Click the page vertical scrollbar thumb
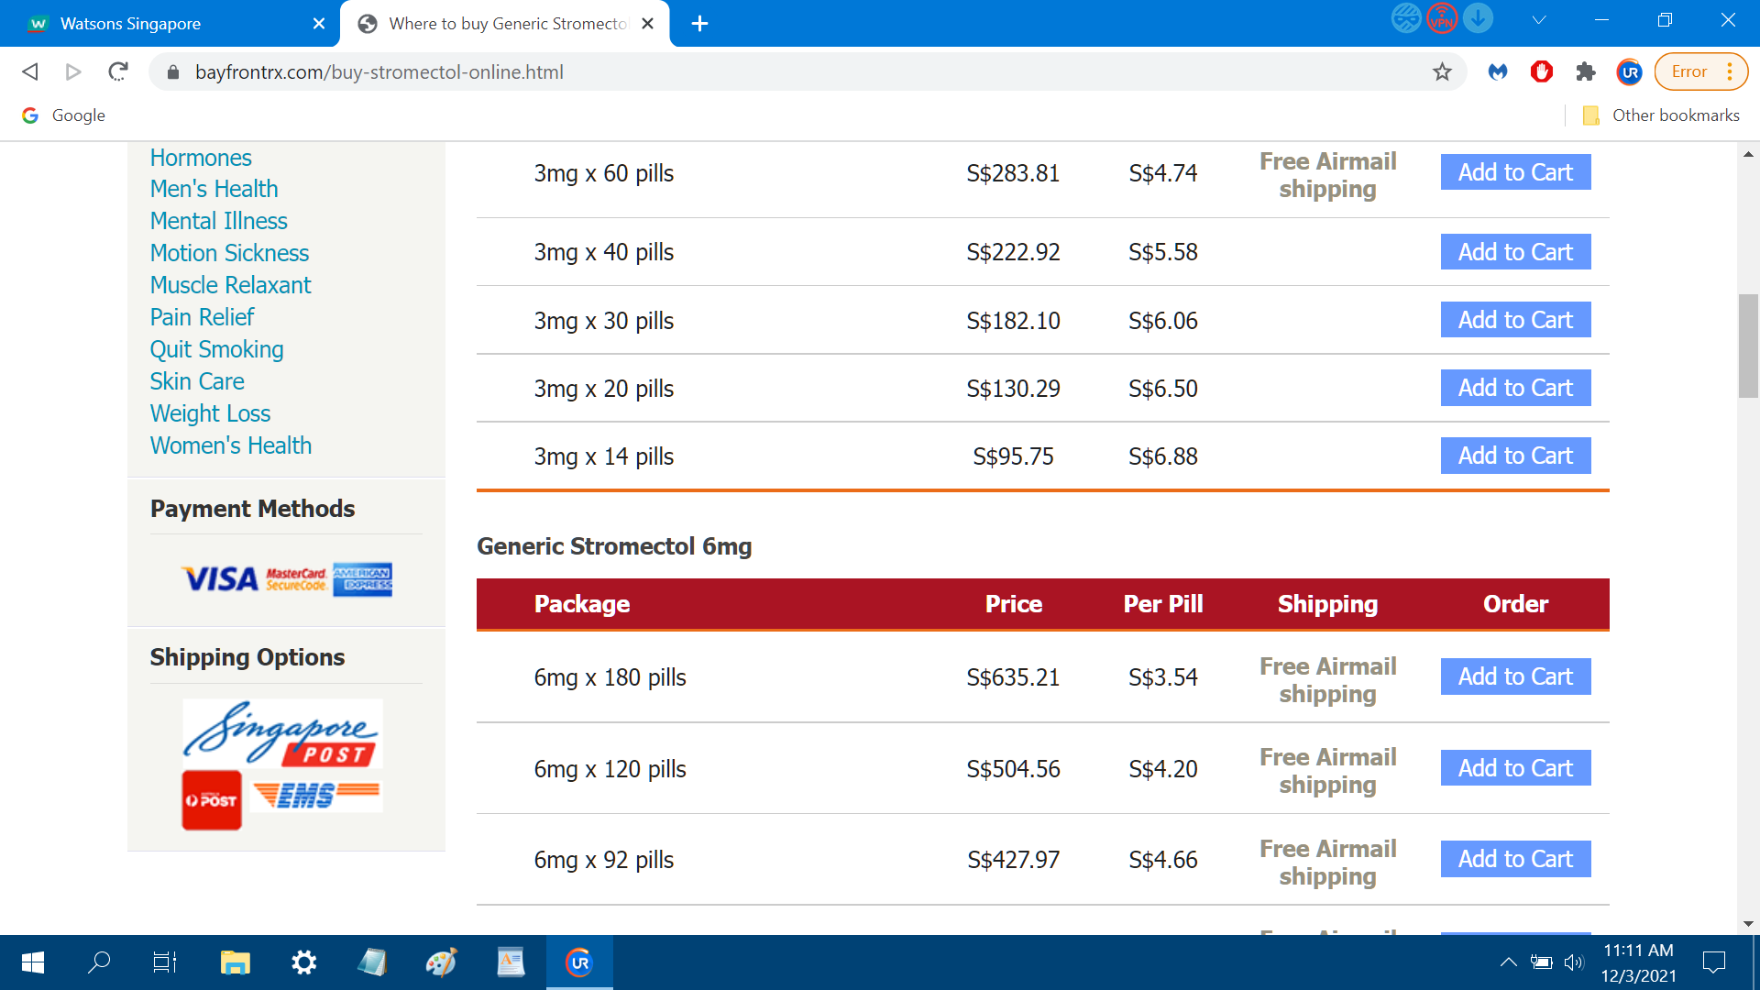 (x=1748, y=346)
